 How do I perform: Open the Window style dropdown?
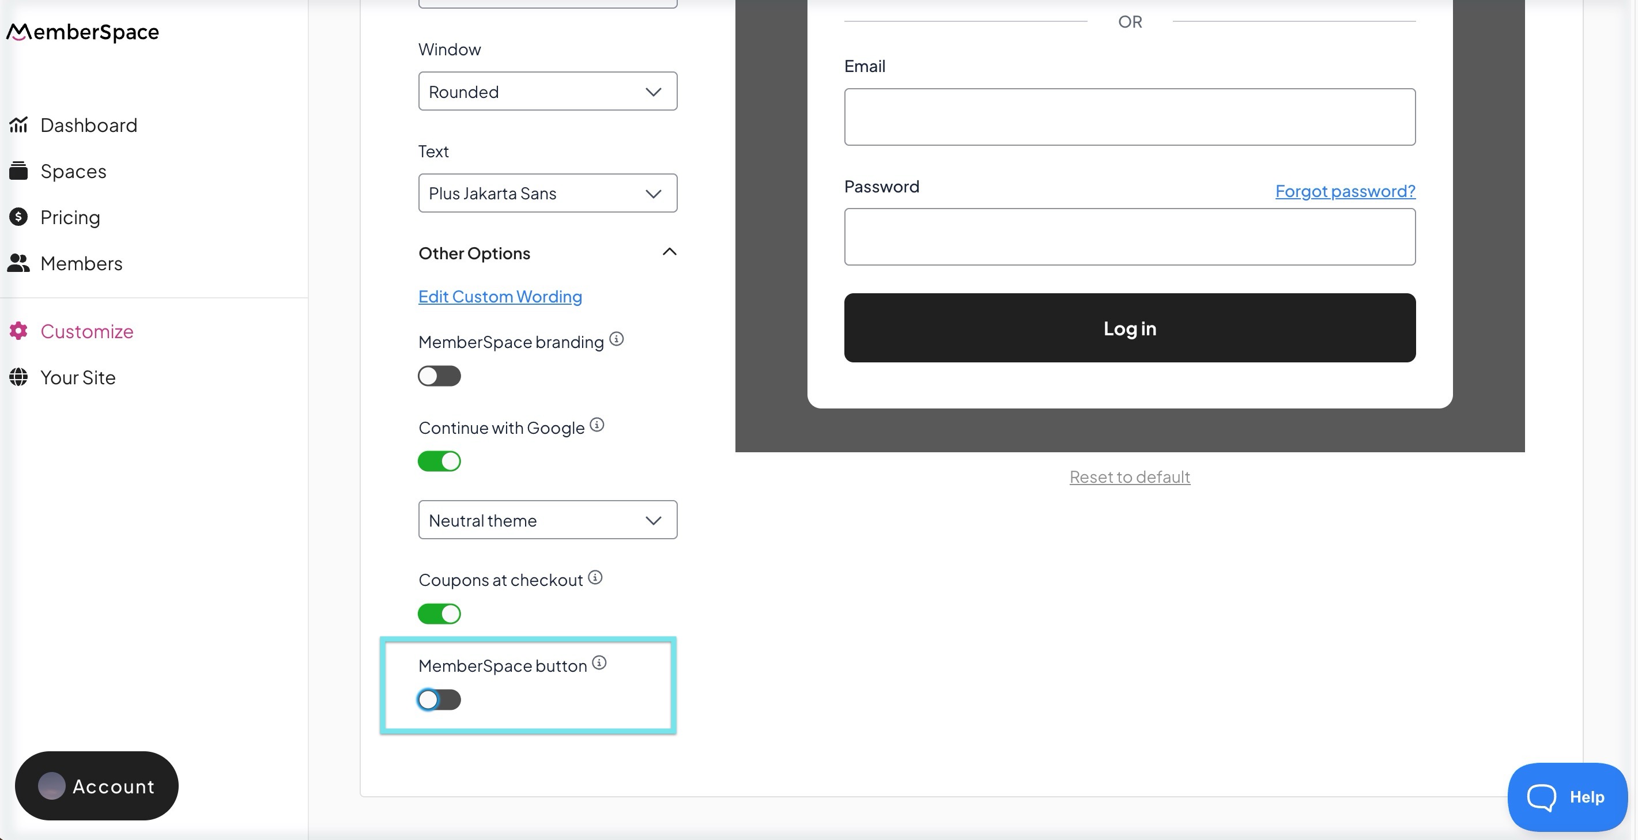coord(548,92)
